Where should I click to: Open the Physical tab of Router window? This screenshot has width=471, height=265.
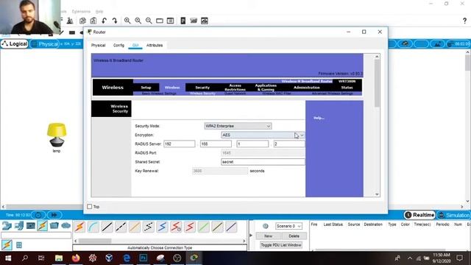tap(98, 46)
